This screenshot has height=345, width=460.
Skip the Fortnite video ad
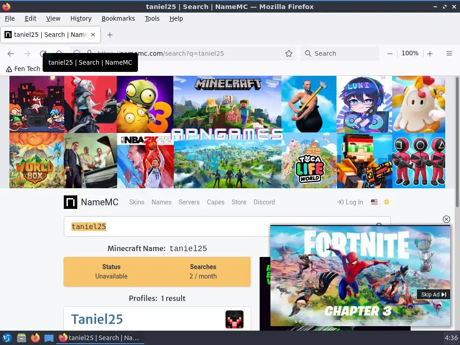pyautogui.click(x=433, y=294)
